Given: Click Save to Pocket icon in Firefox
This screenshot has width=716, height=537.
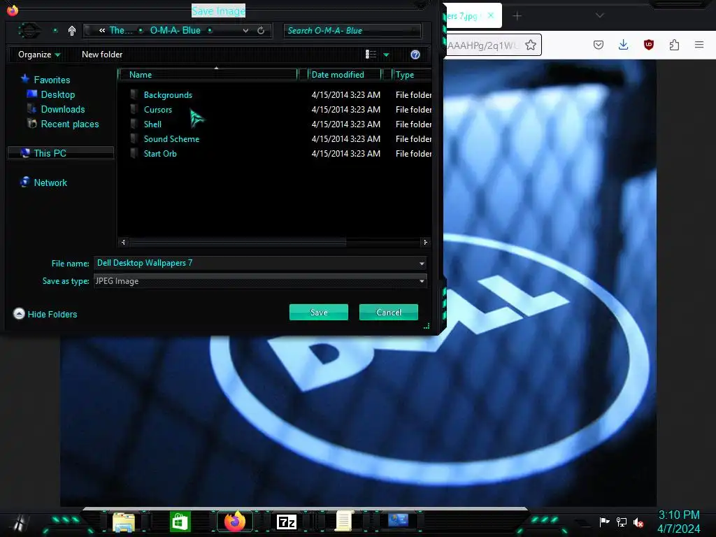Looking at the screenshot, I should click(599, 45).
